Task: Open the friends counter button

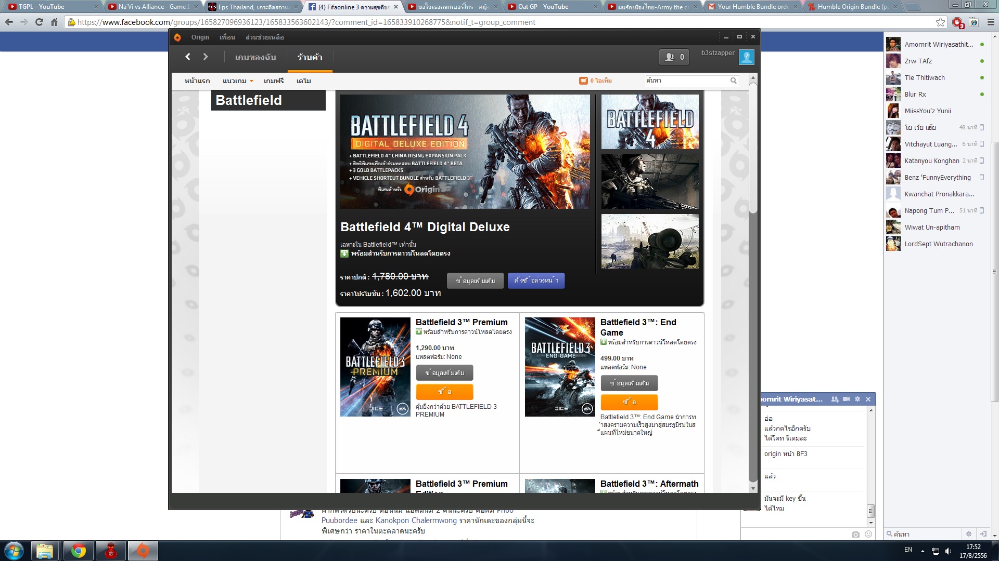Action: pos(674,57)
